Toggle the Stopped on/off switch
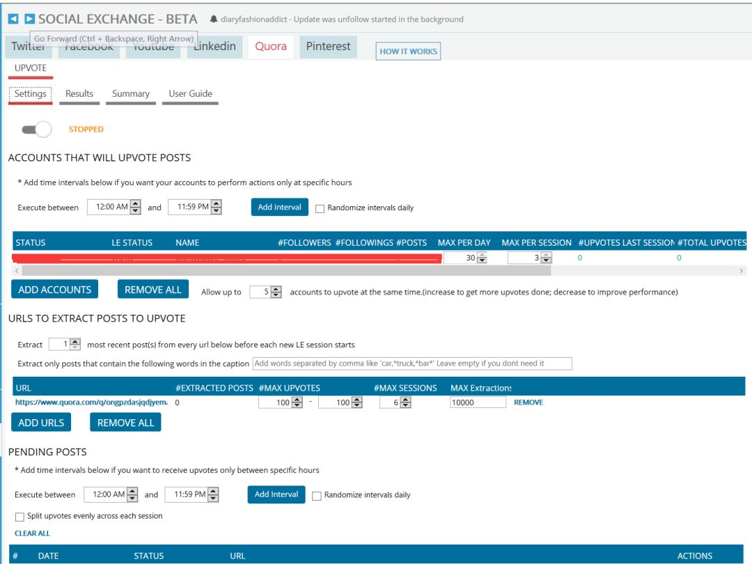The width and height of the screenshot is (752, 564). [x=36, y=130]
